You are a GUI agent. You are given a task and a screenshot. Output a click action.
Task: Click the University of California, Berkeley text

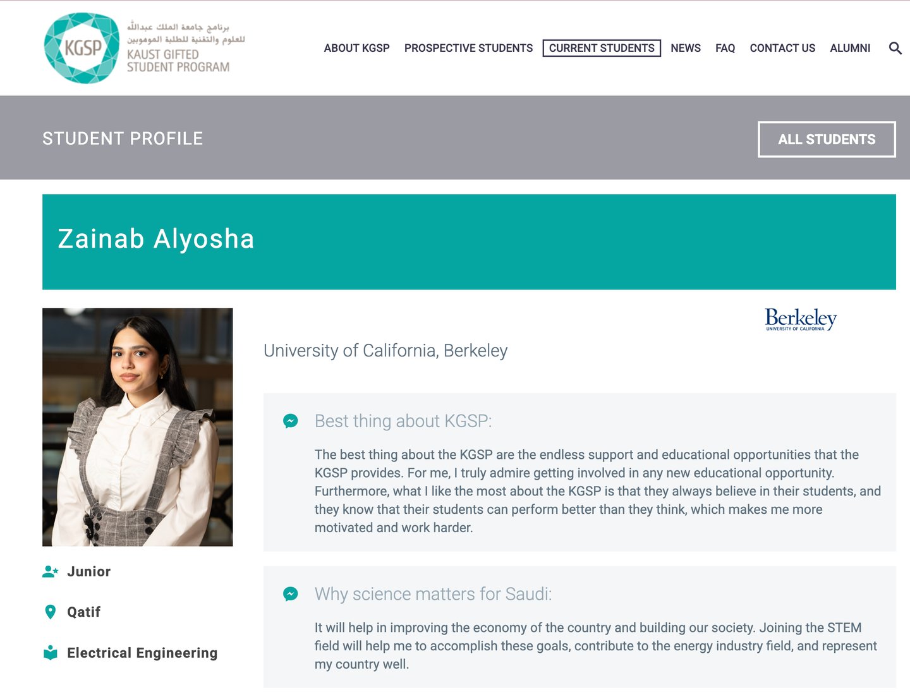385,351
